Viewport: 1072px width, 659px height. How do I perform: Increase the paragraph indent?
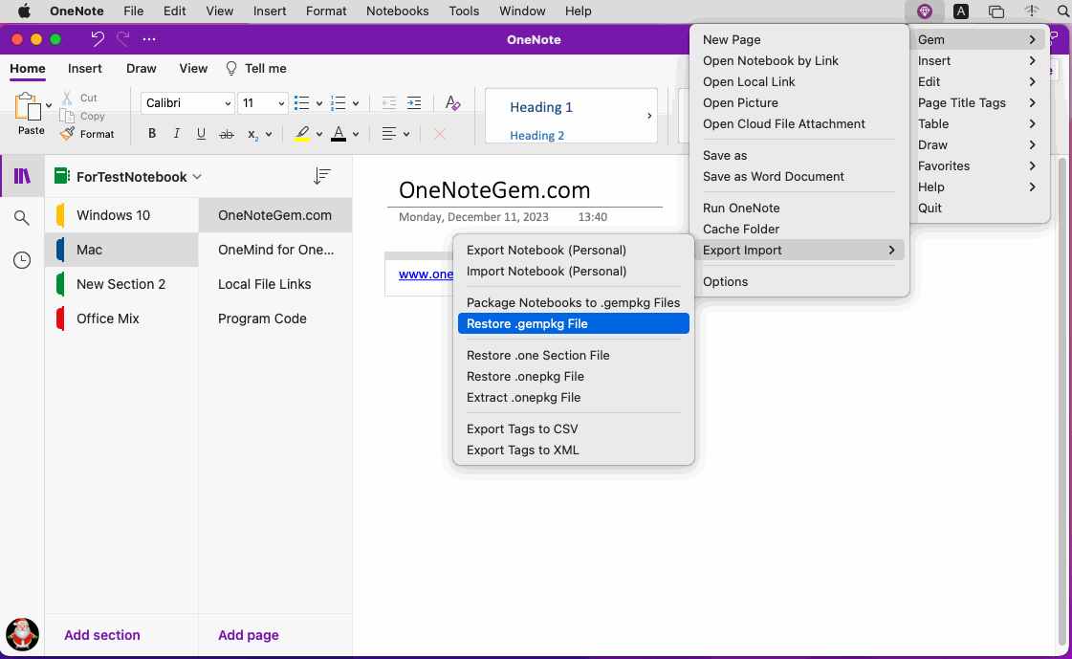tap(414, 103)
